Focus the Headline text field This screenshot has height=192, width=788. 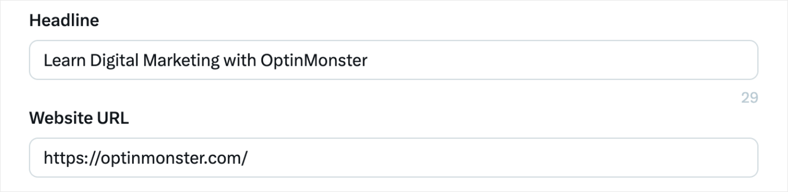[x=393, y=60]
